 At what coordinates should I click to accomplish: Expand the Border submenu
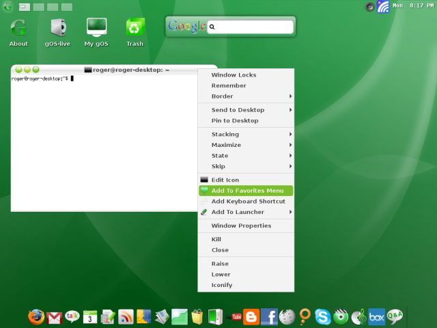click(x=246, y=96)
